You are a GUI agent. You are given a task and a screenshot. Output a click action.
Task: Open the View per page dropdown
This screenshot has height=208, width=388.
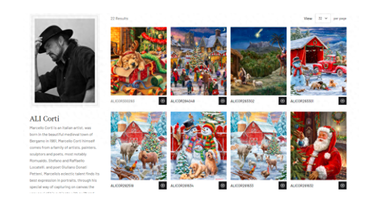[322, 18]
